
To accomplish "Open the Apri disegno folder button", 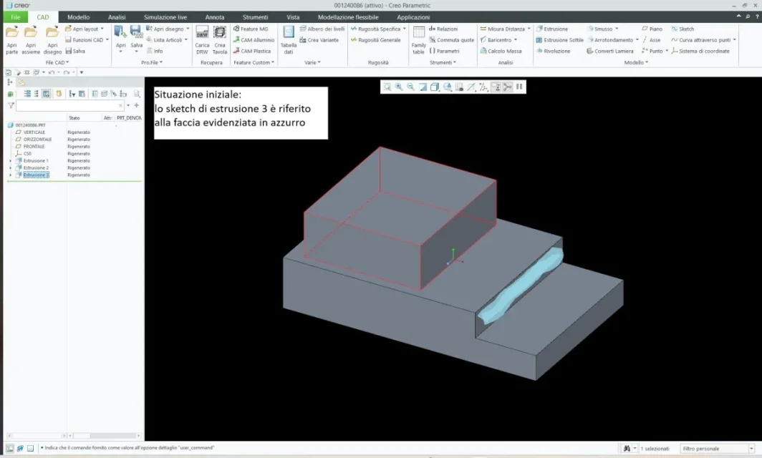I will 52,40.
